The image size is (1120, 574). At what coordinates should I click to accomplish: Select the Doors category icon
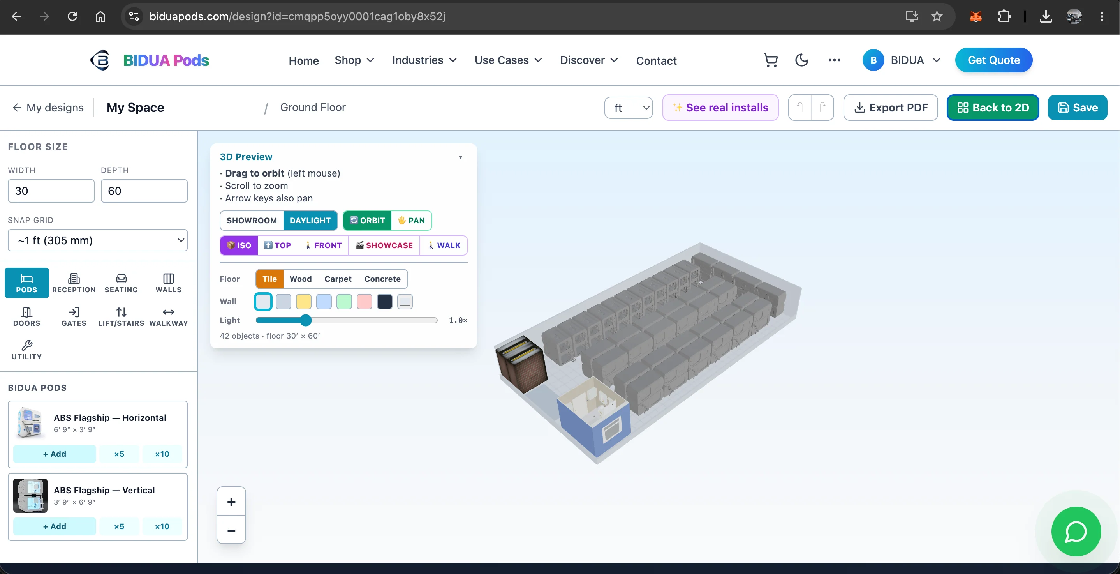(x=26, y=316)
